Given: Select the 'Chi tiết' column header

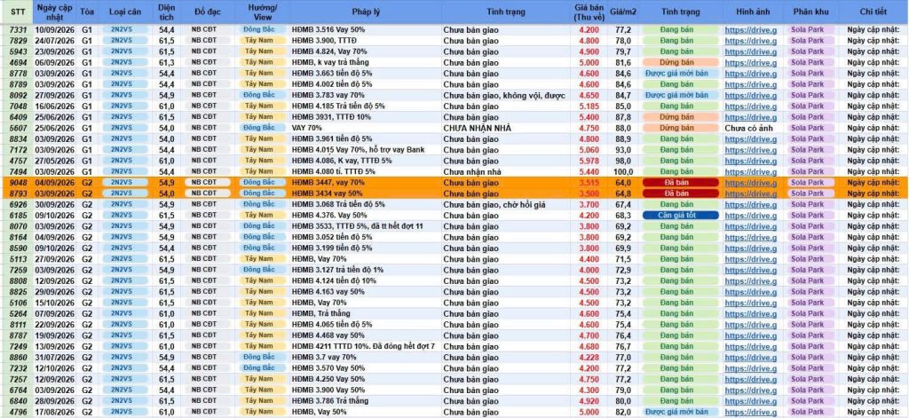Looking at the screenshot, I should [x=873, y=12].
